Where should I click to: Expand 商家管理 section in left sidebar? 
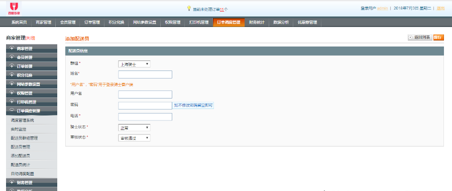(x=32, y=48)
